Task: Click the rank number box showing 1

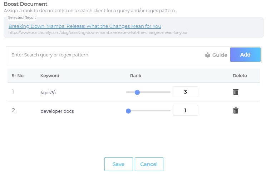Action: tap(185, 110)
